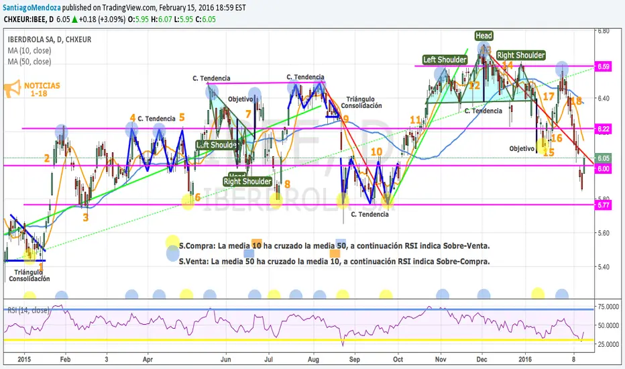Click the +0.18 (+3.09%) change value

pos(102,19)
